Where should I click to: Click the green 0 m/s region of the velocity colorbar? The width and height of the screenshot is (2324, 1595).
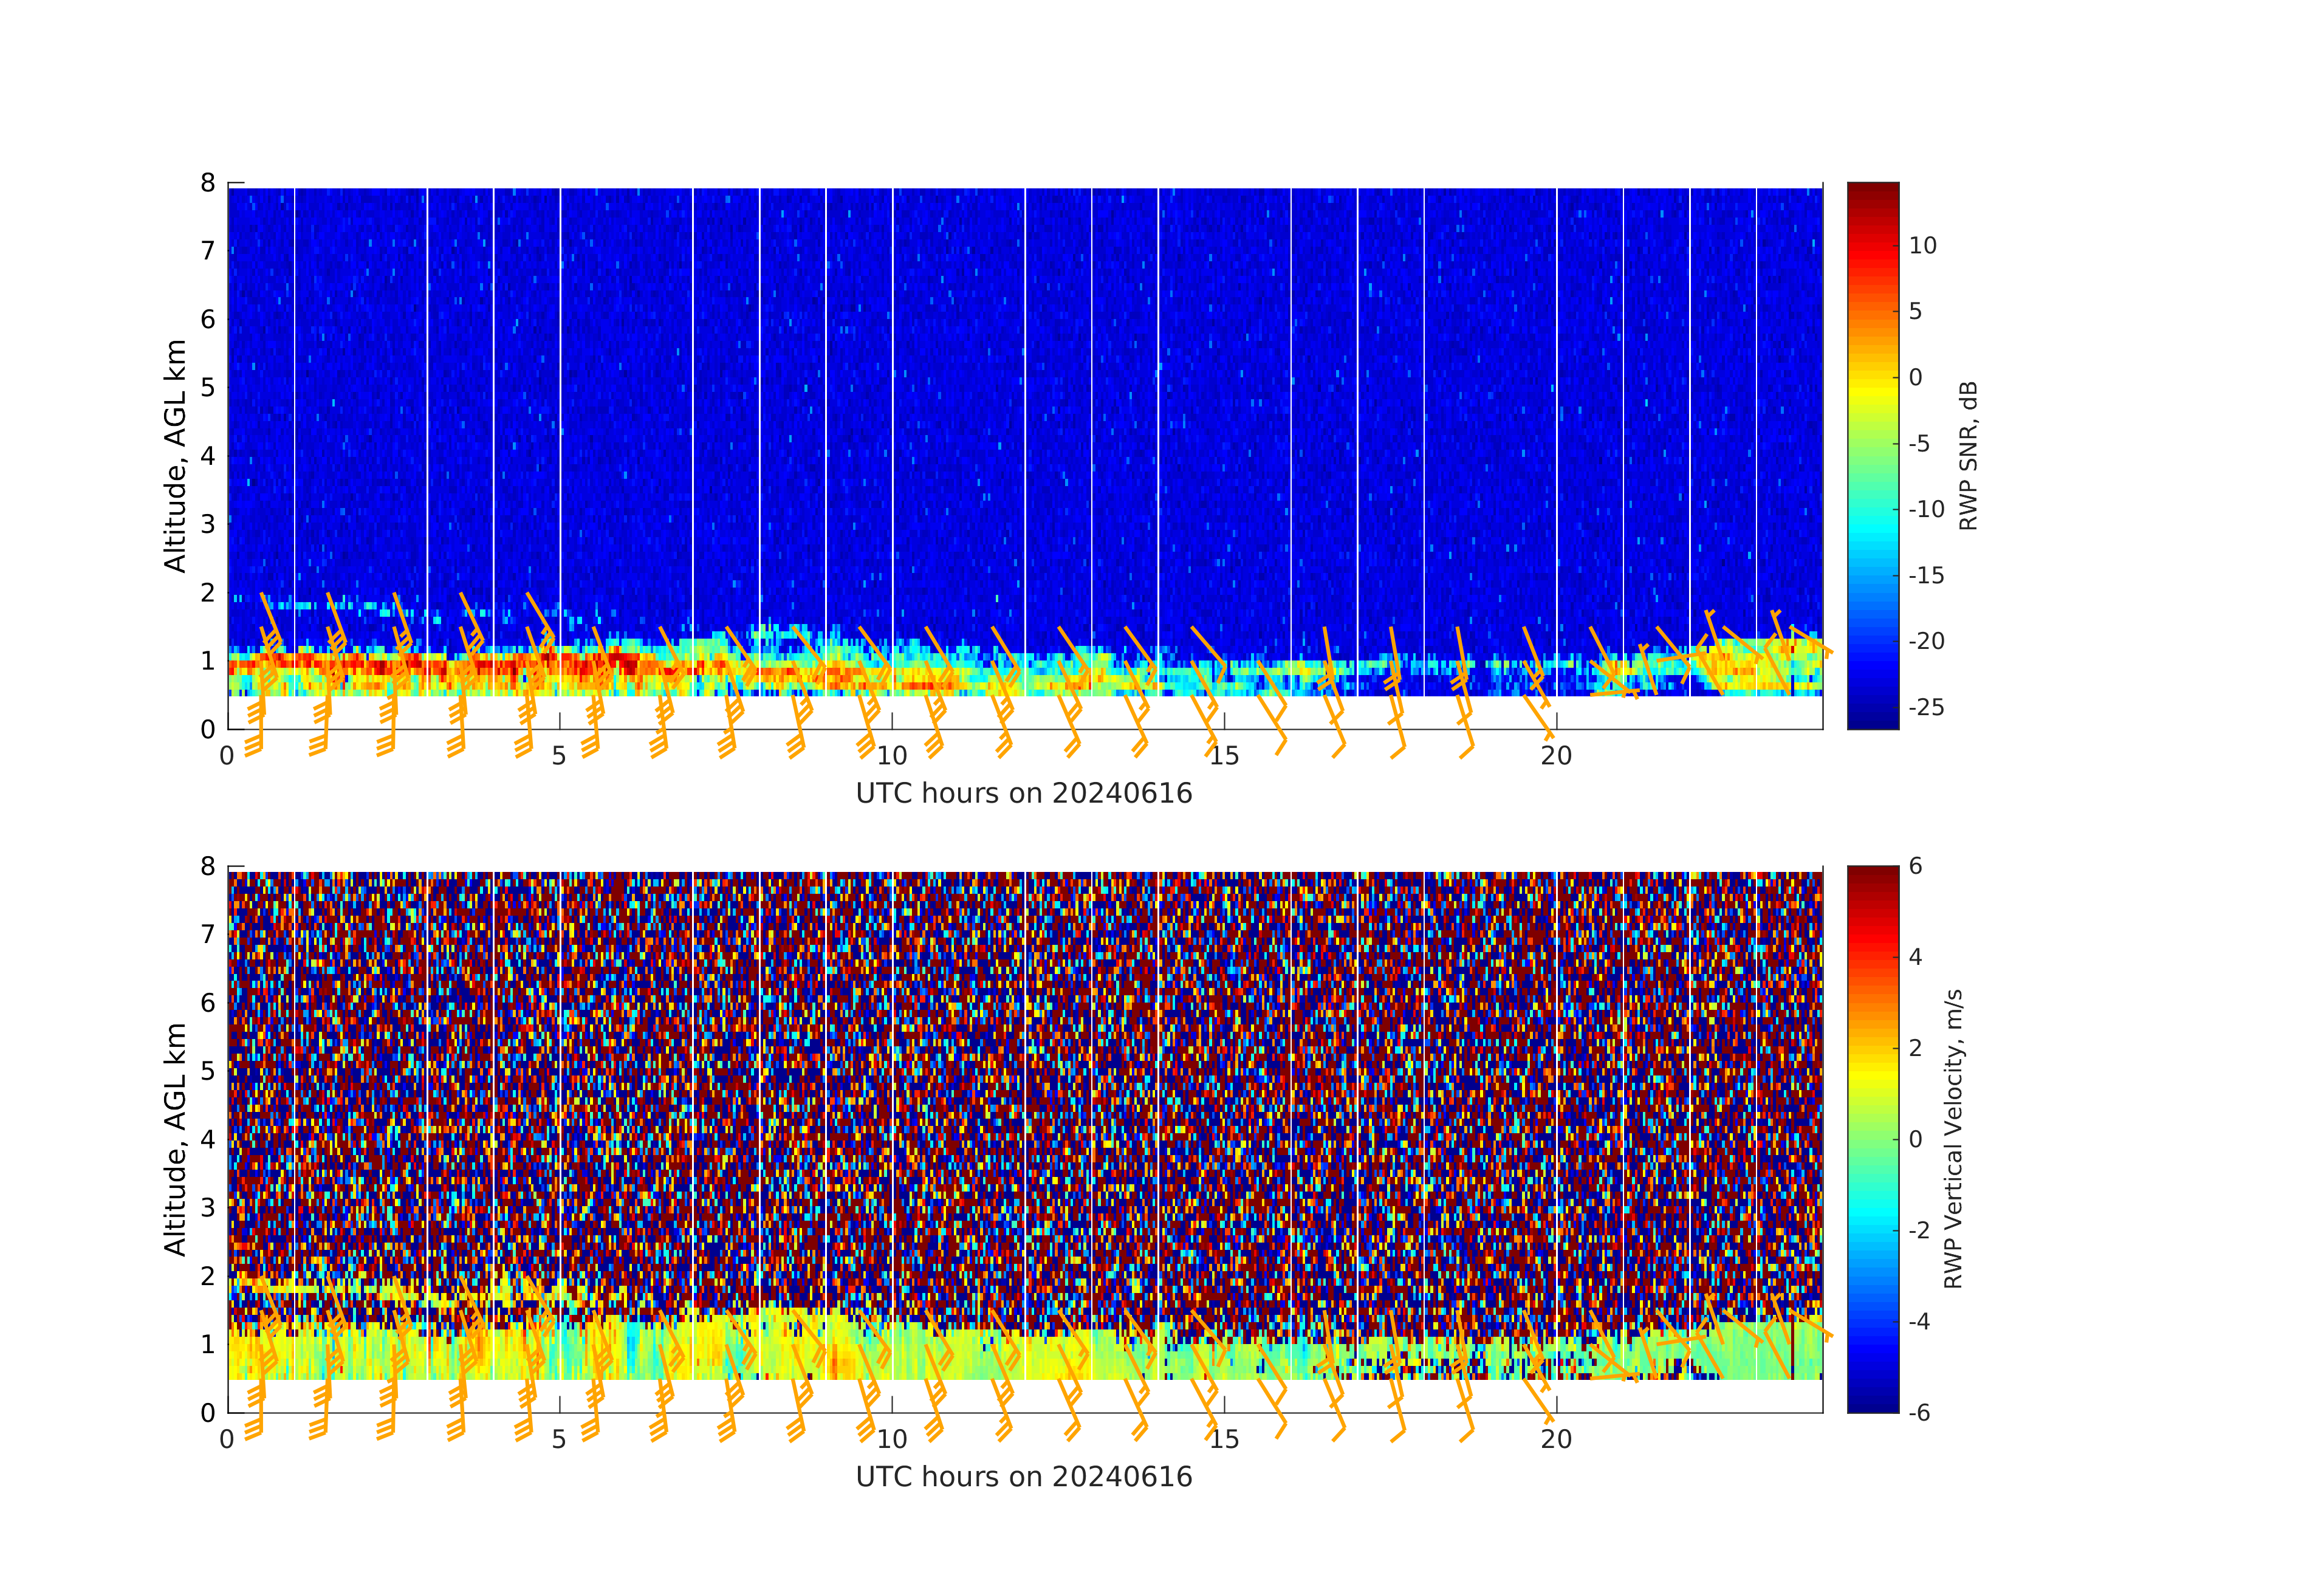1872,1139
